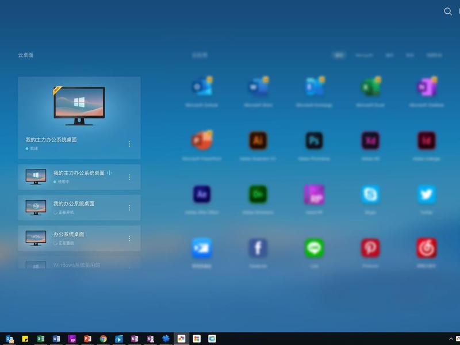The image size is (460, 345).
Task: Click the 正在重启 status text
Action: click(66, 243)
